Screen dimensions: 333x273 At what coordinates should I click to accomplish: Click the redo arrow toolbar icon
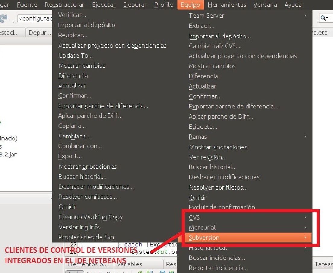tap(4, 18)
